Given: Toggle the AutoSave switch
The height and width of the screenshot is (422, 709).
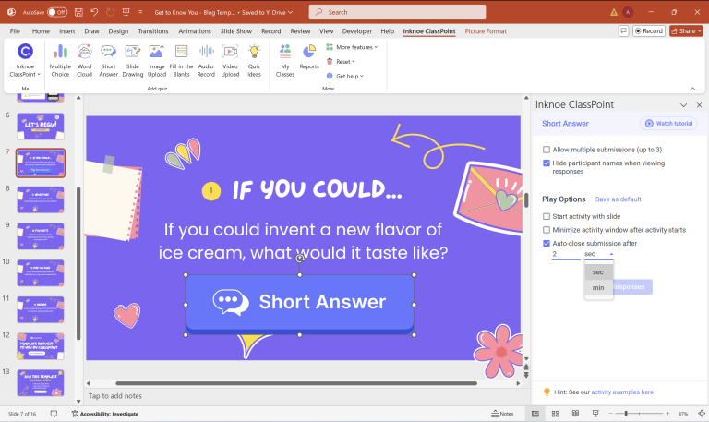Looking at the screenshot, I should (57, 12).
